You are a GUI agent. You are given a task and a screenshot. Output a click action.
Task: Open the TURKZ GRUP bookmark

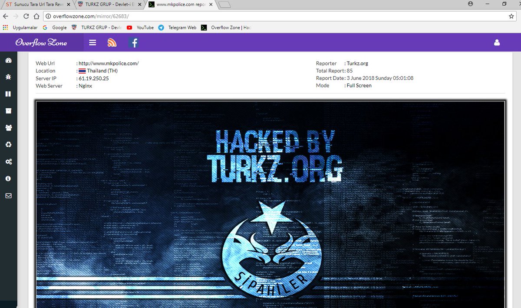click(x=97, y=27)
